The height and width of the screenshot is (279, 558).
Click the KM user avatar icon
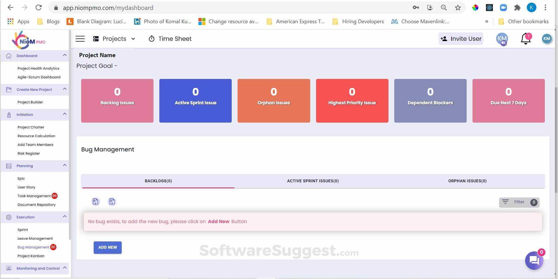[x=547, y=38]
